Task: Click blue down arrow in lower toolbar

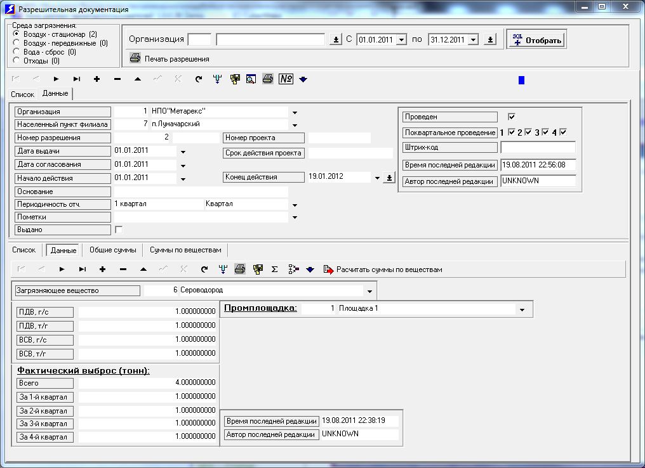Action: [310, 270]
